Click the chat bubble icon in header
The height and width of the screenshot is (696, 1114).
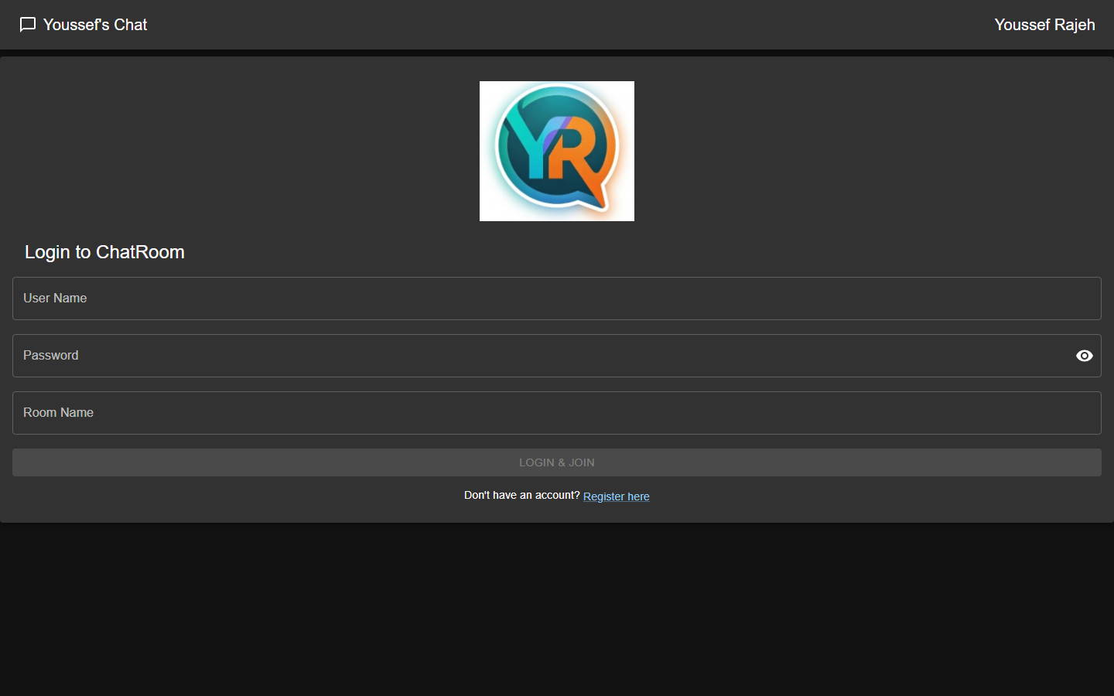point(28,25)
